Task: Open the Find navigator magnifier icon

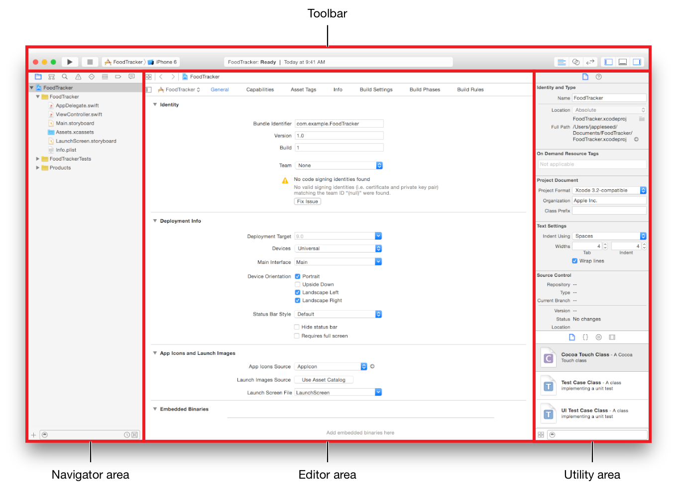Action: (65, 77)
